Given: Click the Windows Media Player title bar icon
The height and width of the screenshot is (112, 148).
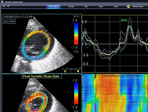Looking at the screenshot, I should 2,2.
